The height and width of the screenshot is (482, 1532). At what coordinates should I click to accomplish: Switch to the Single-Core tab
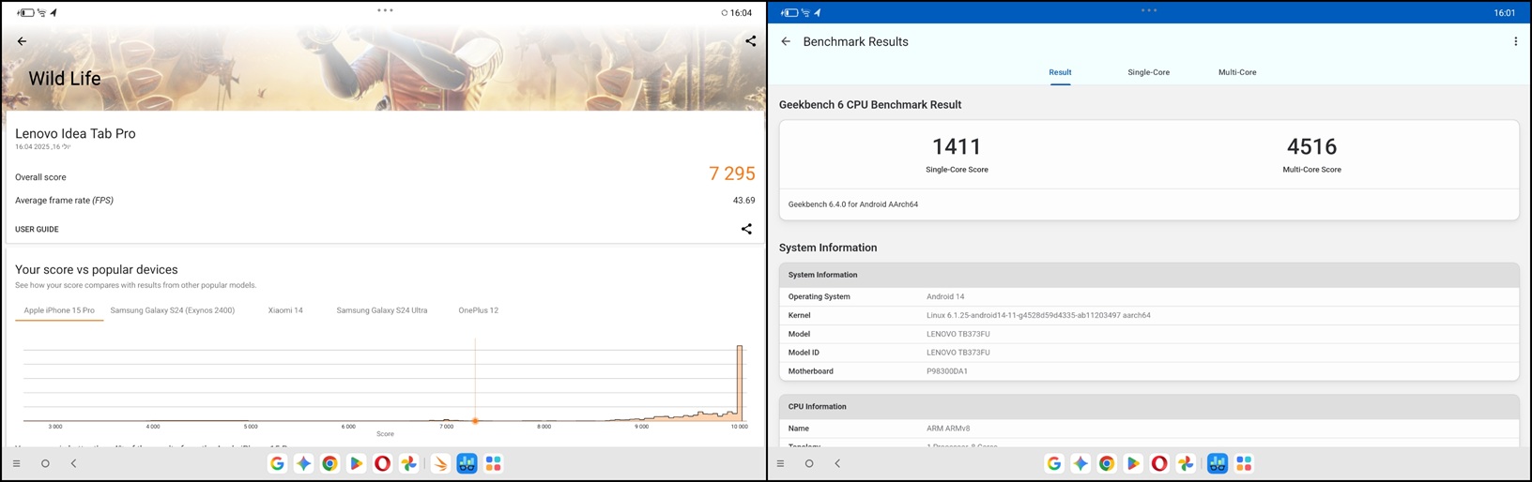[1148, 72]
